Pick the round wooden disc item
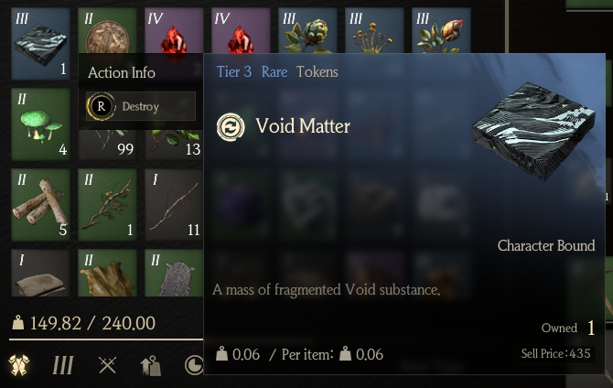613x388 pixels. [x=108, y=30]
